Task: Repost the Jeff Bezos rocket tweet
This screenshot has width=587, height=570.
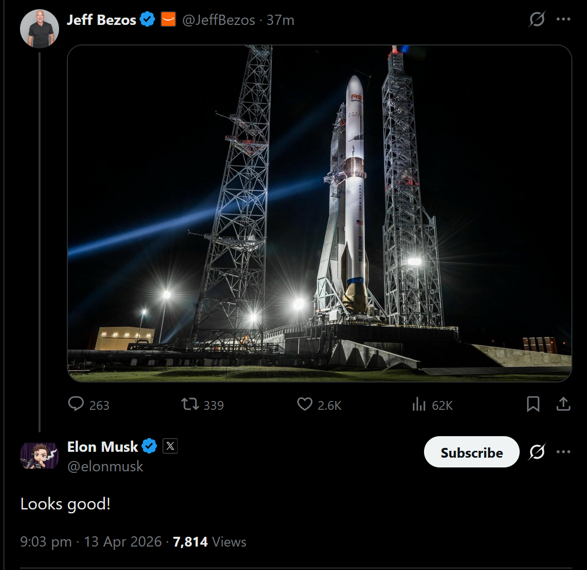Action: pos(190,404)
